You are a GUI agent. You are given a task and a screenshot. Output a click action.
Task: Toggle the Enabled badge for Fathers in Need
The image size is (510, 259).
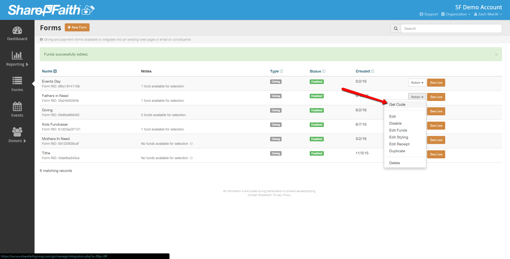[x=316, y=96]
